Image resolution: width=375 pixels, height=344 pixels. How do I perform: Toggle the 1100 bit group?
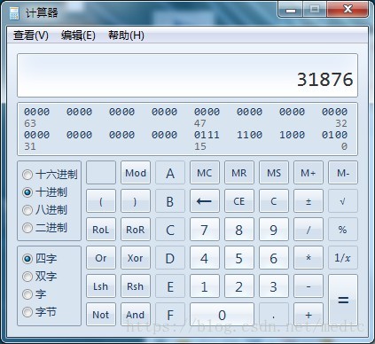point(249,135)
